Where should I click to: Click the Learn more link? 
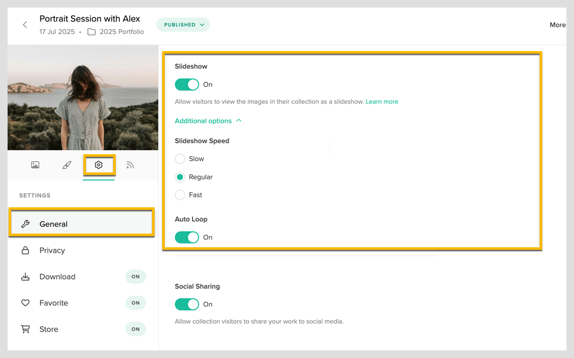pos(381,102)
